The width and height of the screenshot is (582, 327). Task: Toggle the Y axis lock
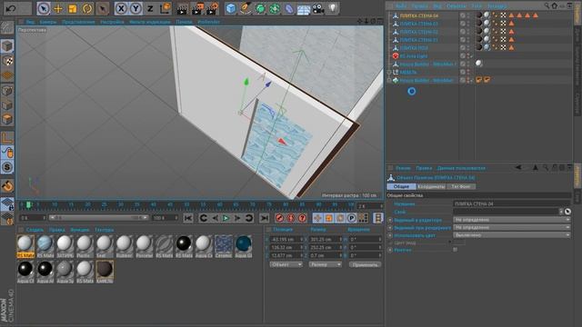click(135, 8)
